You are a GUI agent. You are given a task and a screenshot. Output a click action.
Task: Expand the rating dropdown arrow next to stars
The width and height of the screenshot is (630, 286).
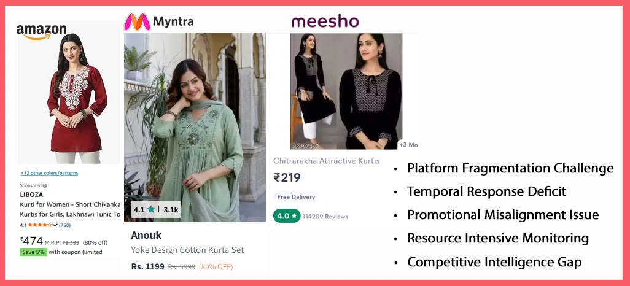(55, 225)
